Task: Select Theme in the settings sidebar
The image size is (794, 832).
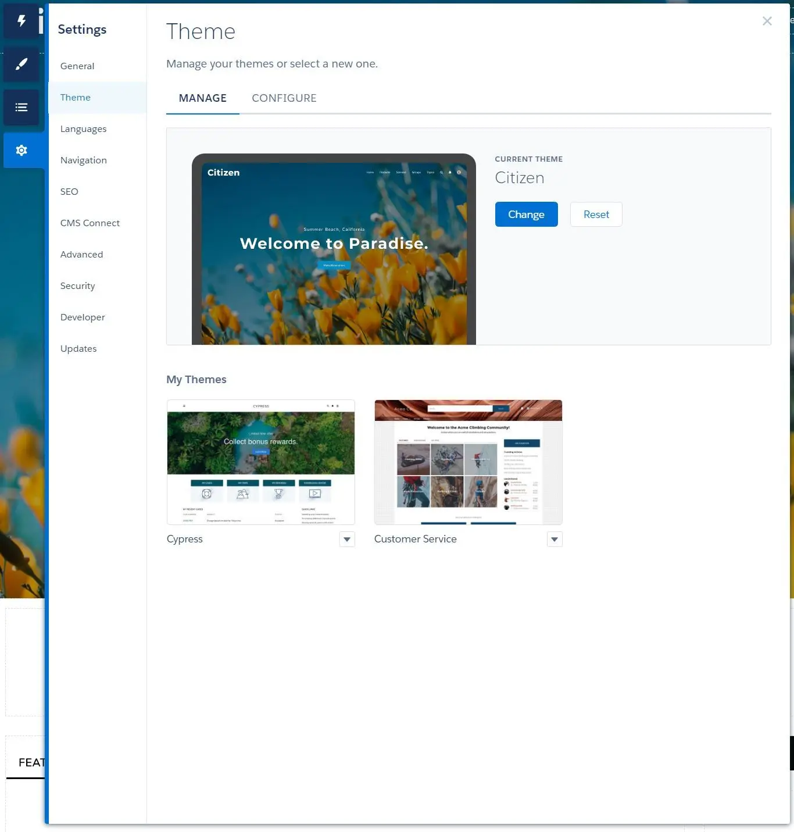Action: coord(98,97)
